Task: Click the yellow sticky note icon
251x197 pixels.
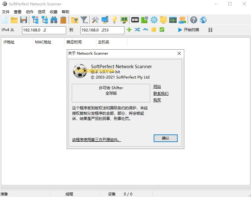Action: click(x=154, y=30)
